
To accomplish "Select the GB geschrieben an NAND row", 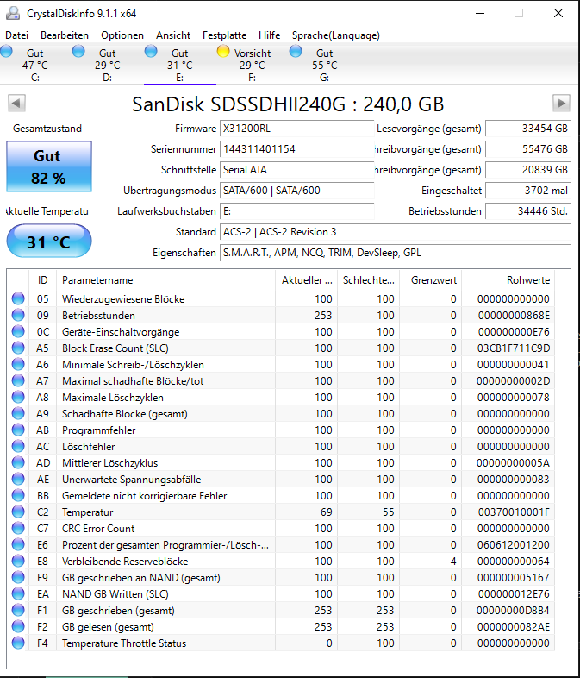I will (281, 578).
